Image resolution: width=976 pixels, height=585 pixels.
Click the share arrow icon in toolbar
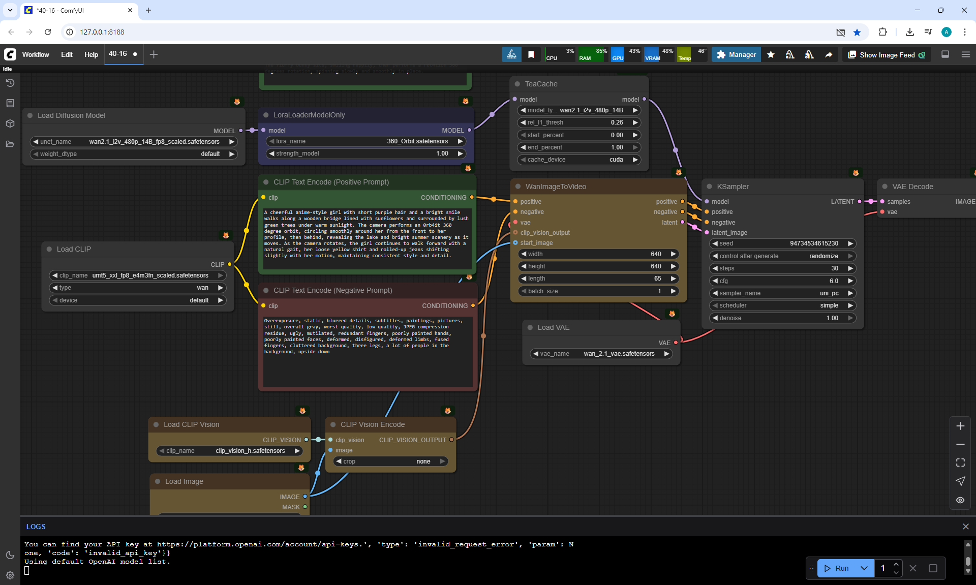point(829,55)
